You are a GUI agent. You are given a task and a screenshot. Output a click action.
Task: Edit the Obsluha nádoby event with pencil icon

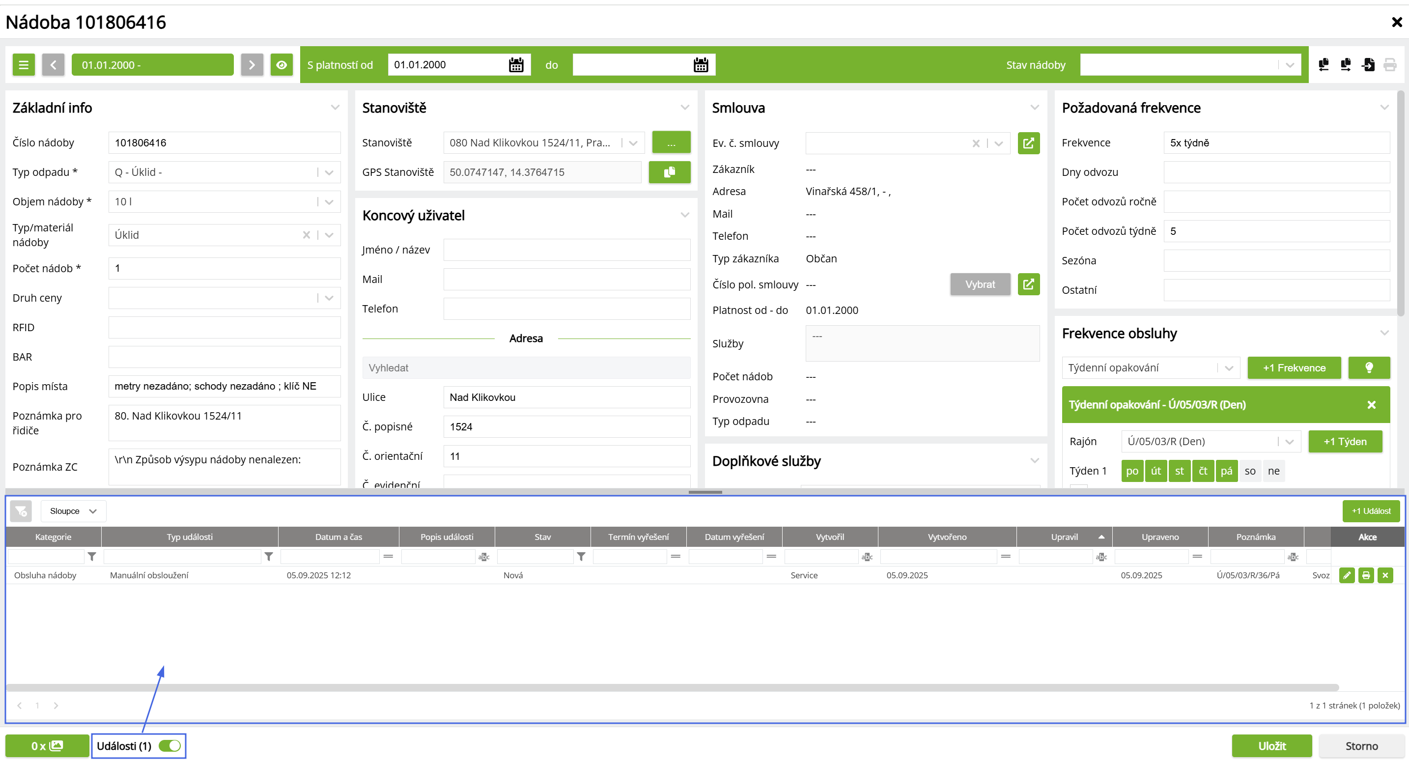(1347, 575)
